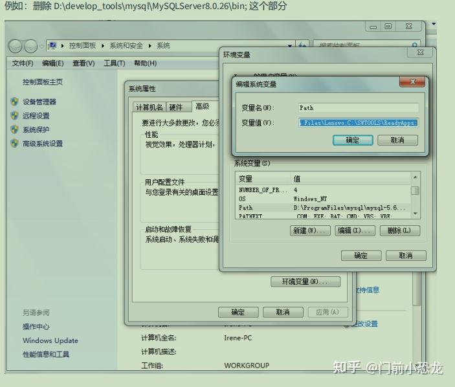Close the 编辑系统变量 dialog with red X
Image resolution: width=455 pixels, height=387 pixels.
point(412,82)
